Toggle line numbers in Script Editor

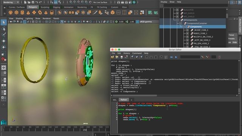point(166,57)
